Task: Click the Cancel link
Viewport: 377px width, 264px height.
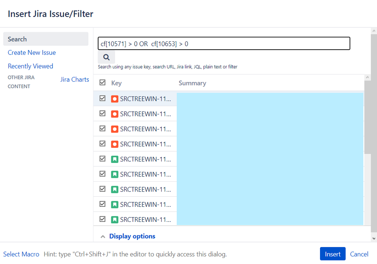Action: (359, 254)
